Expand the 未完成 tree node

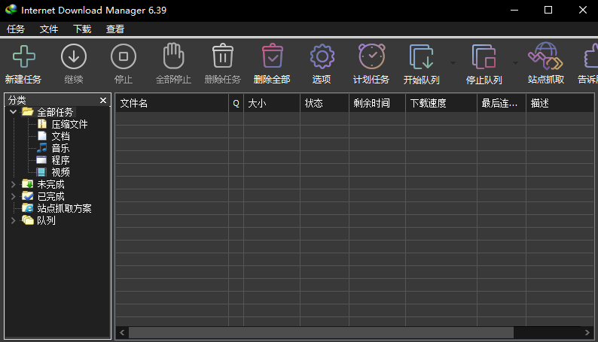[13, 184]
